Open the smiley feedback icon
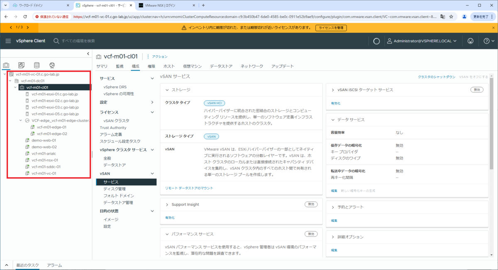 (470, 41)
